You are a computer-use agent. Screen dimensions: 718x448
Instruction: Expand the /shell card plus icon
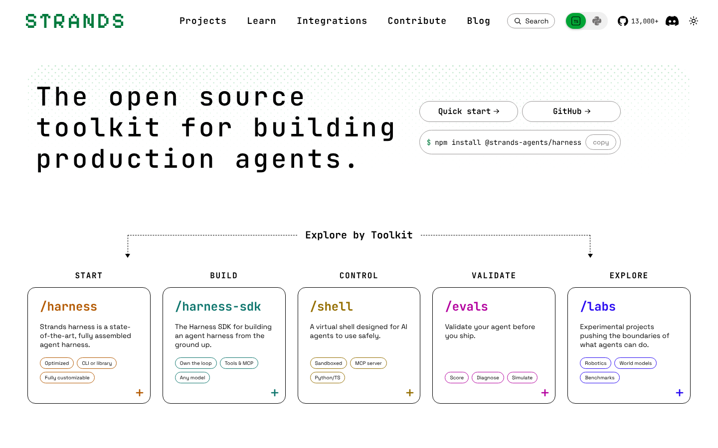[410, 393]
